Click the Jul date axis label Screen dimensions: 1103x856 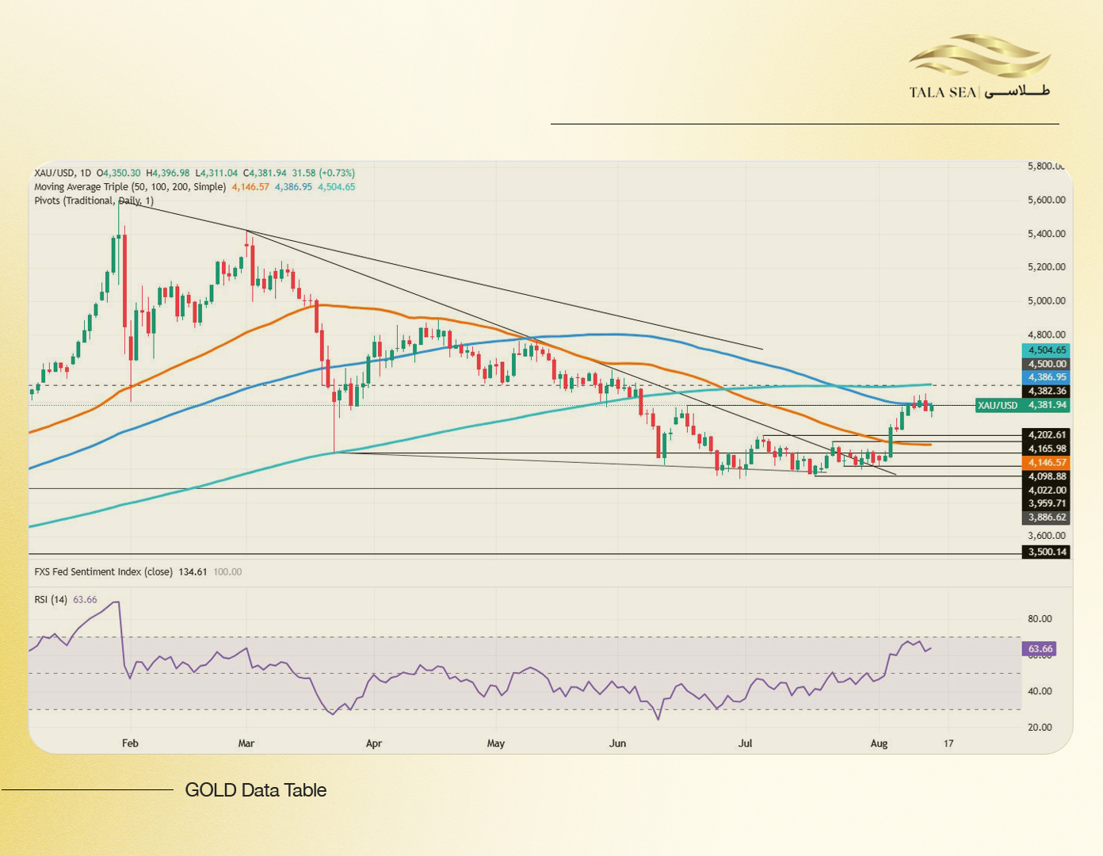745,743
